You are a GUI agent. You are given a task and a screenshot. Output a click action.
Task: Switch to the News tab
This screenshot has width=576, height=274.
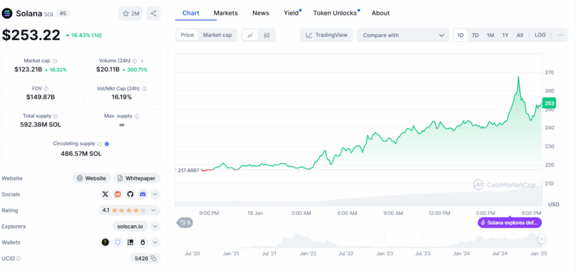pos(261,13)
